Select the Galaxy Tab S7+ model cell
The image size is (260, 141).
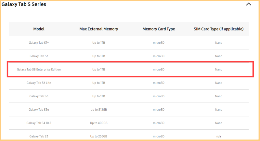39,43
